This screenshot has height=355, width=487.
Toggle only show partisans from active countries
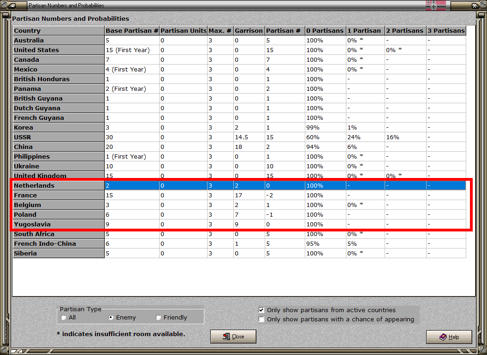(x=261, y=310)
